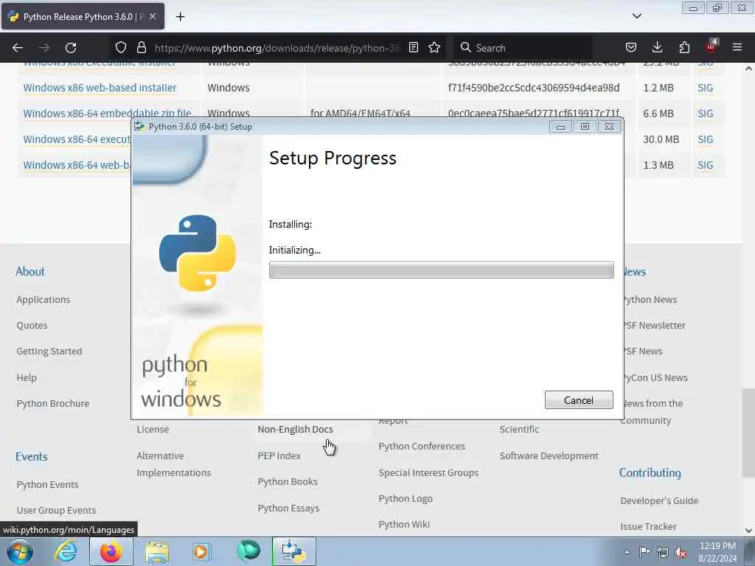Minimize the Python Setup dialog

560,127
